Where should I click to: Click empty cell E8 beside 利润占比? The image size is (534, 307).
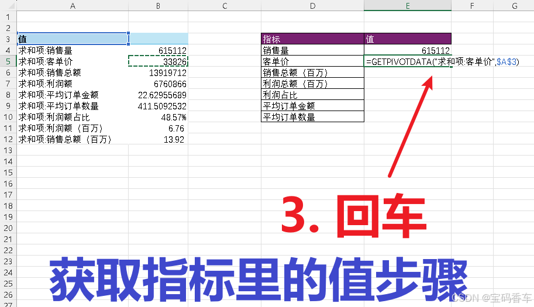[x=408, y=95]
